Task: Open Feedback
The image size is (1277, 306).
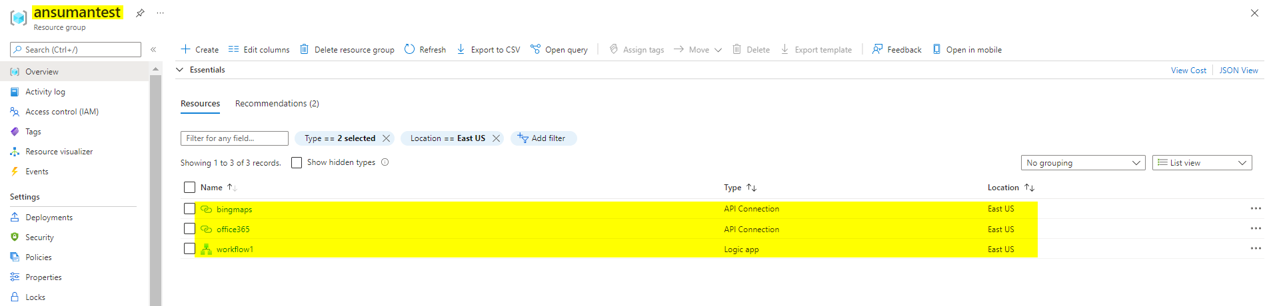Action: point(896,49)
